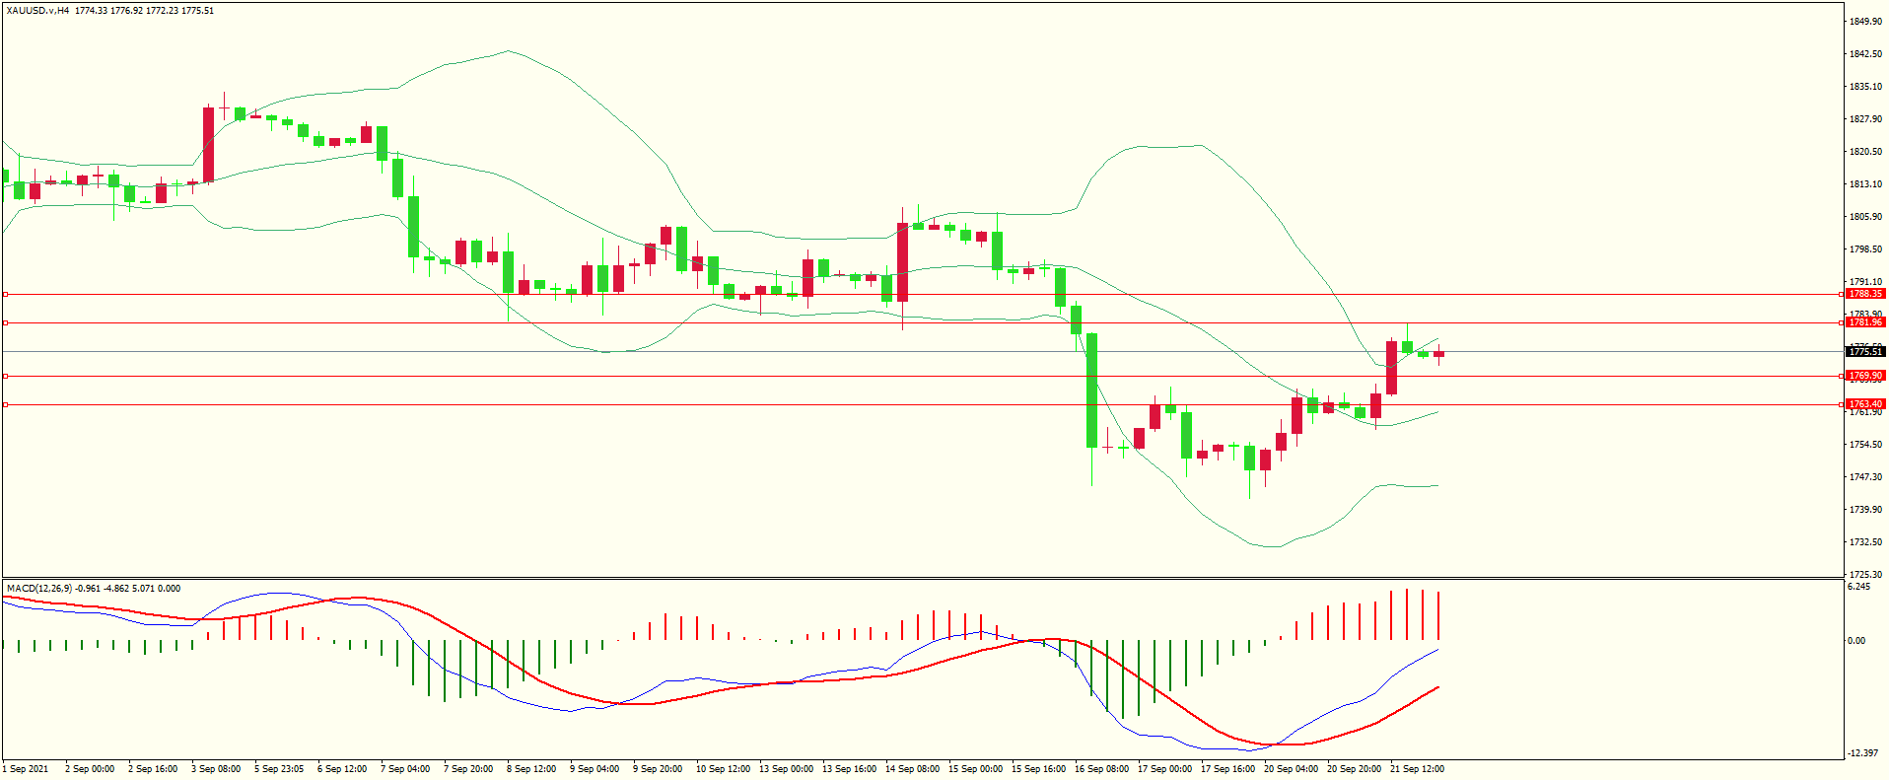Click the 1725.30 price axis label
Screen dimensions: 1889x780
1865,575
